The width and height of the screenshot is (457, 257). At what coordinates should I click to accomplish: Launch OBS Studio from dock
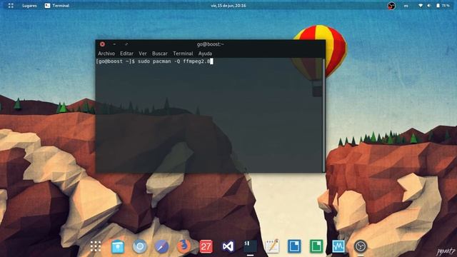[361, 246]
